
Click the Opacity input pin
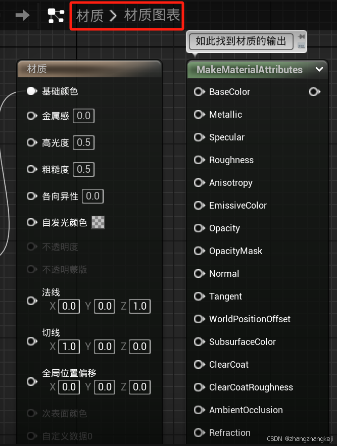[199, 228]
